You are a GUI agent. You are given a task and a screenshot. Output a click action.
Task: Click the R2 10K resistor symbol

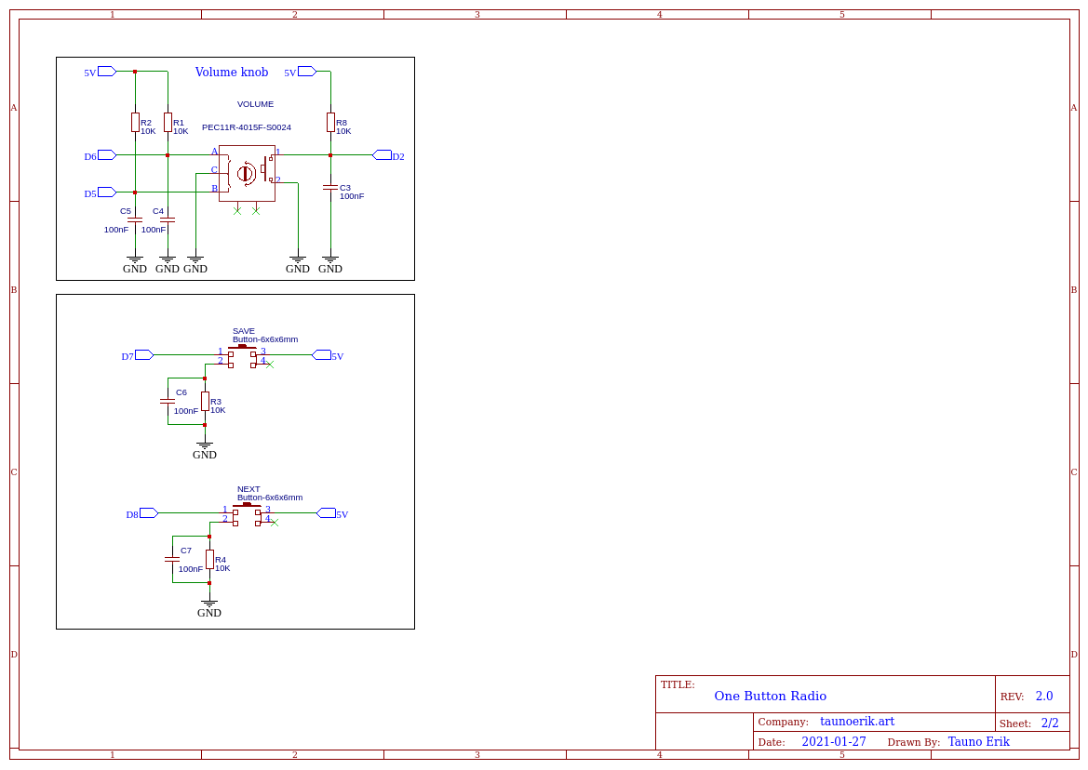click(x=135, y=122)
